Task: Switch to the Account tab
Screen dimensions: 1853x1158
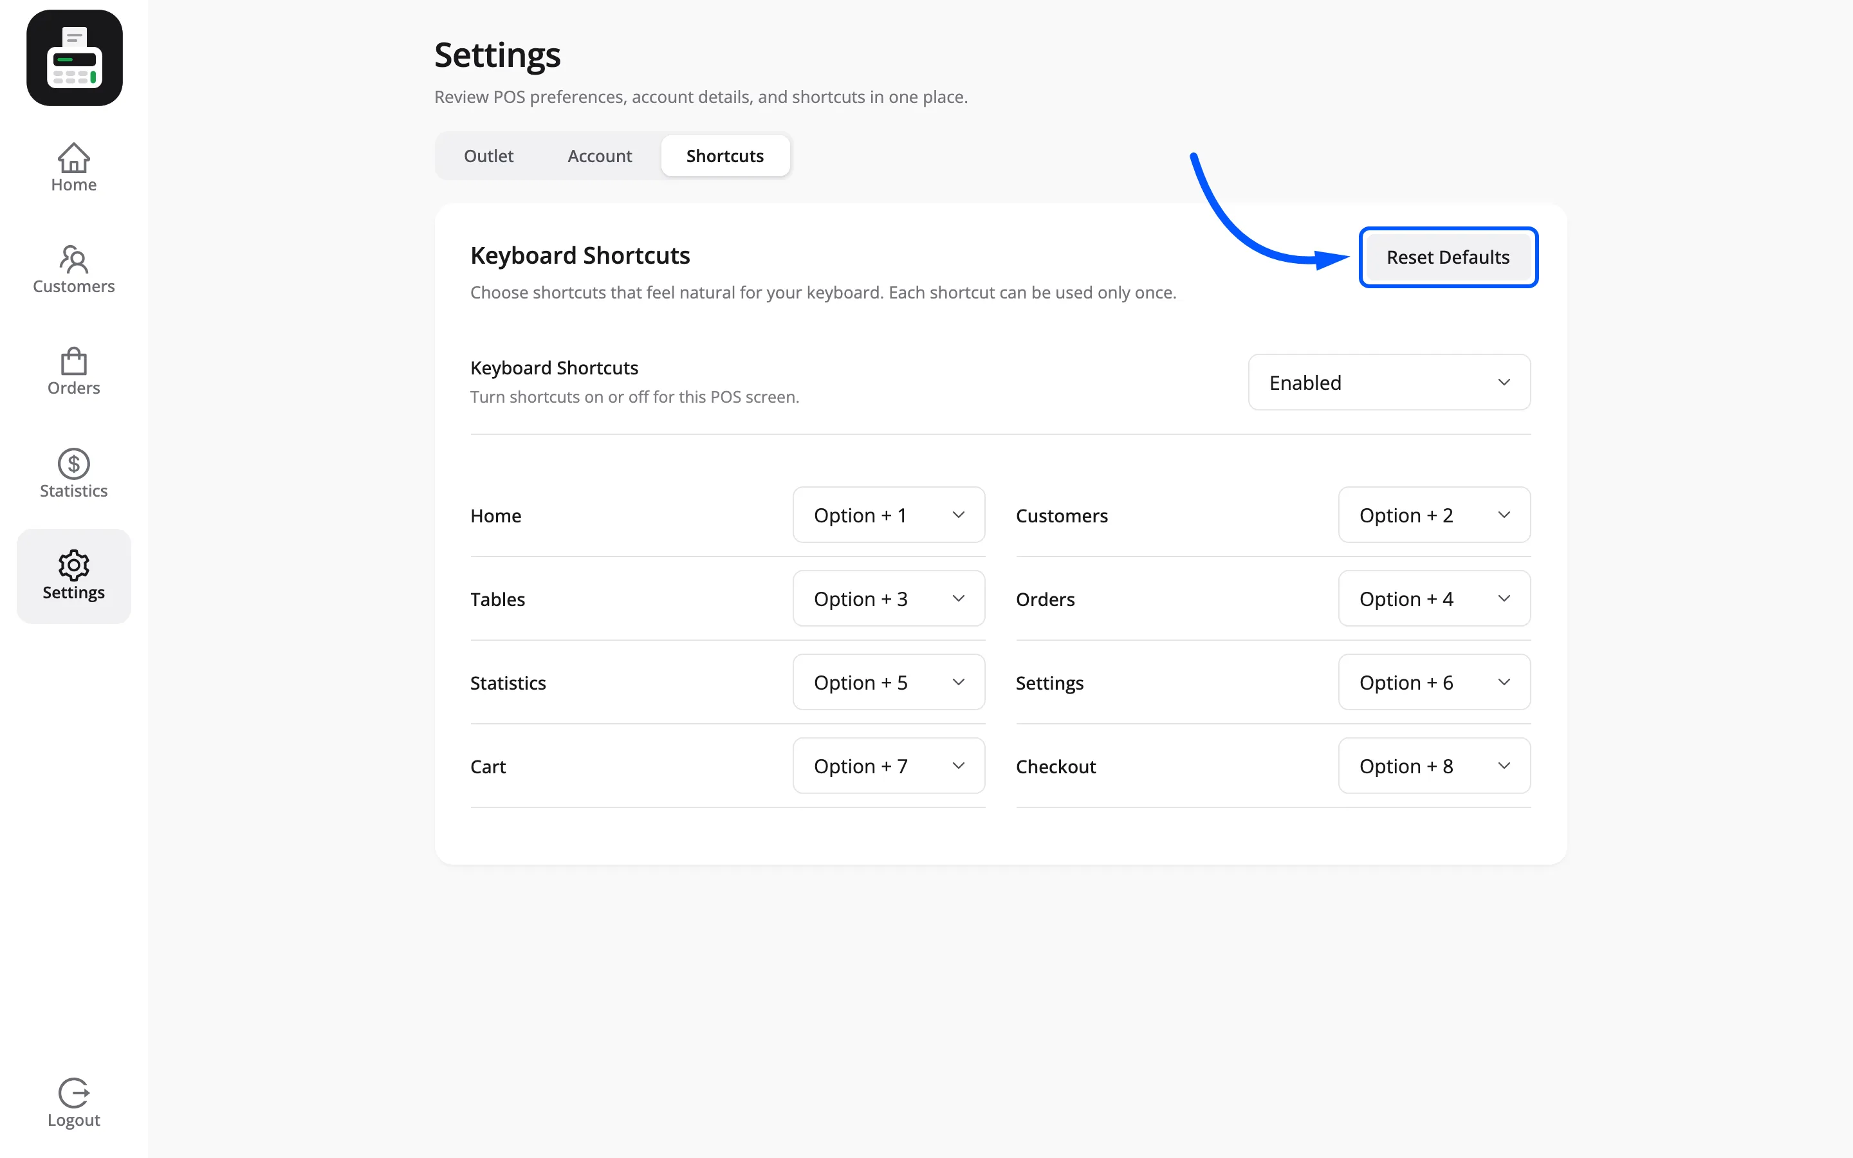Action: pos(600,156)
